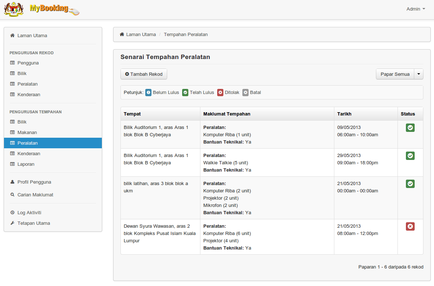The height and width of the screenshot is (286, 434).
Task: Go to Laporan in sidebar
Action: coord(26,164)
